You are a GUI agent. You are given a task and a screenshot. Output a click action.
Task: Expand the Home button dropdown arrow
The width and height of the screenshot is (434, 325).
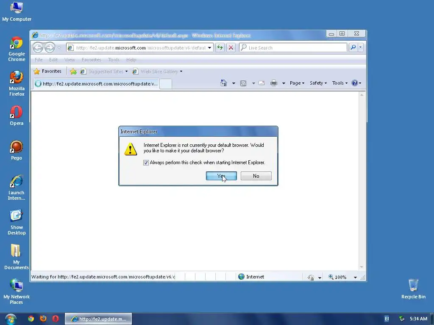point(234,83)
